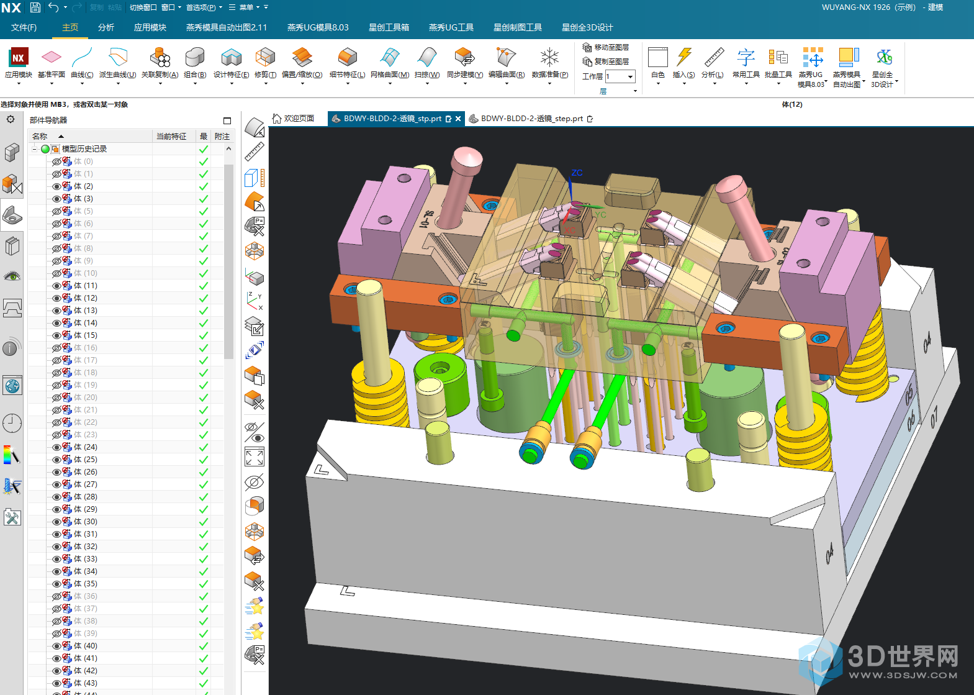Image resolution: width=974 pixels, height=695 pixels.
Task: Open the 窗口 dropdown in title bar
Action: 171,7
